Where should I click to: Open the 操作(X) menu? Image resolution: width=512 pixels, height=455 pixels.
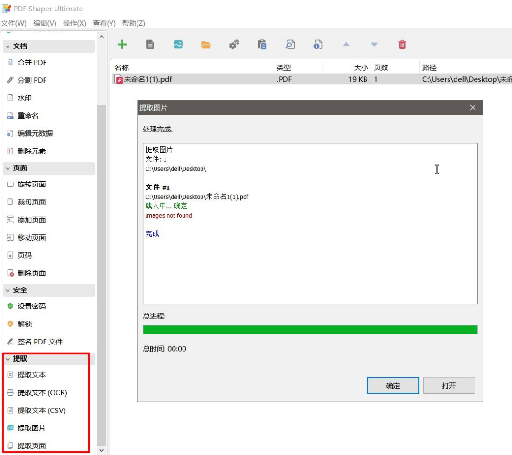click(74, 23)
